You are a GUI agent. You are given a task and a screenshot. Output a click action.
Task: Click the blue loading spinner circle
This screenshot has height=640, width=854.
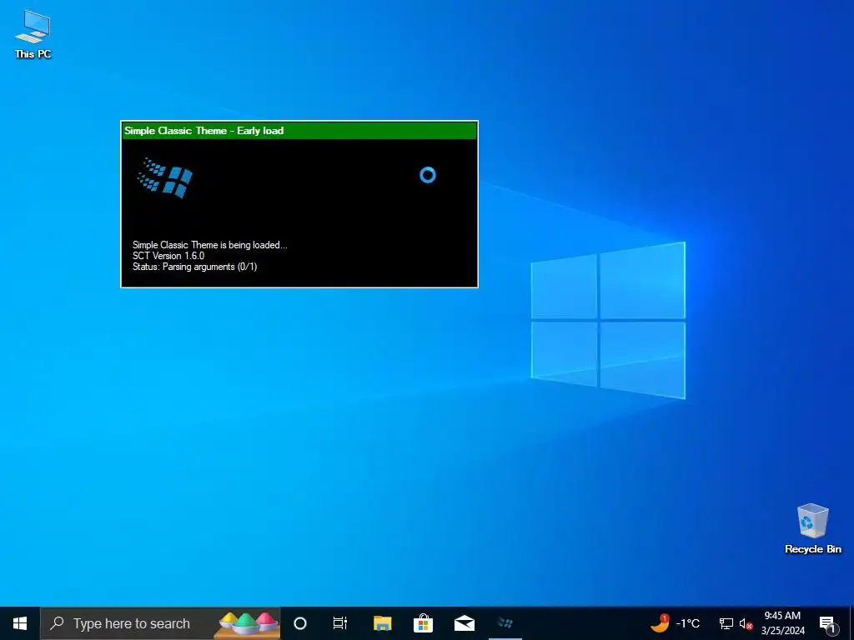(428, 175)
